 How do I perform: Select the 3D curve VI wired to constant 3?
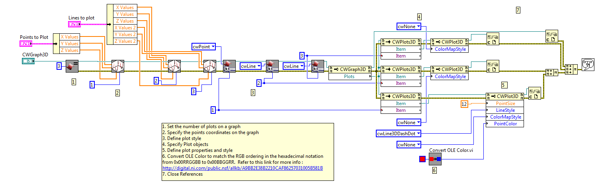[x=209, y=66]
